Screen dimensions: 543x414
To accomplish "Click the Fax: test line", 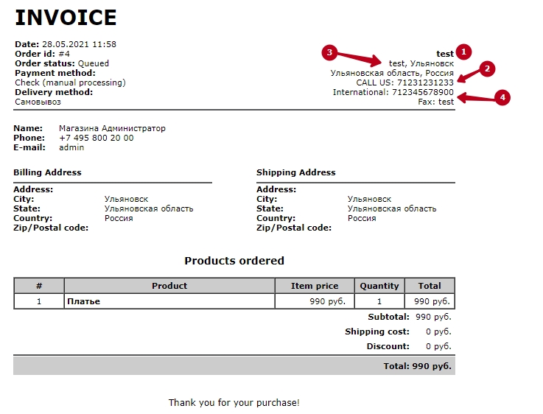I will (x=435, y=102).
